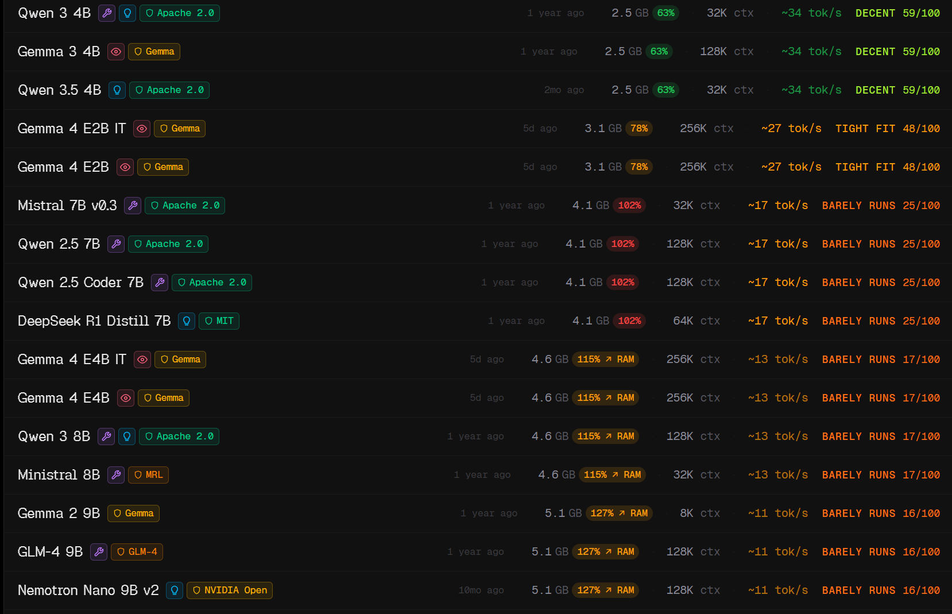Click the "Gemma 4 E2B IT" model name
The height and width of the screenshot is (614, 952).
click(72, 129)
